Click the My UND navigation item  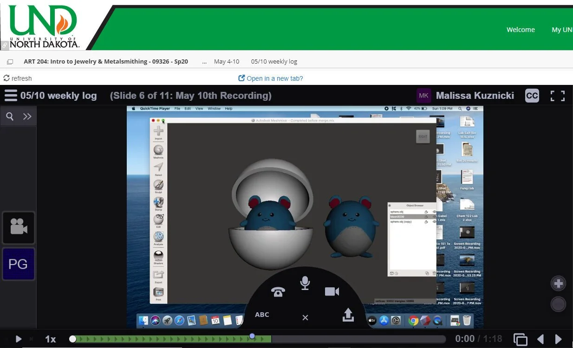point(562,30)
